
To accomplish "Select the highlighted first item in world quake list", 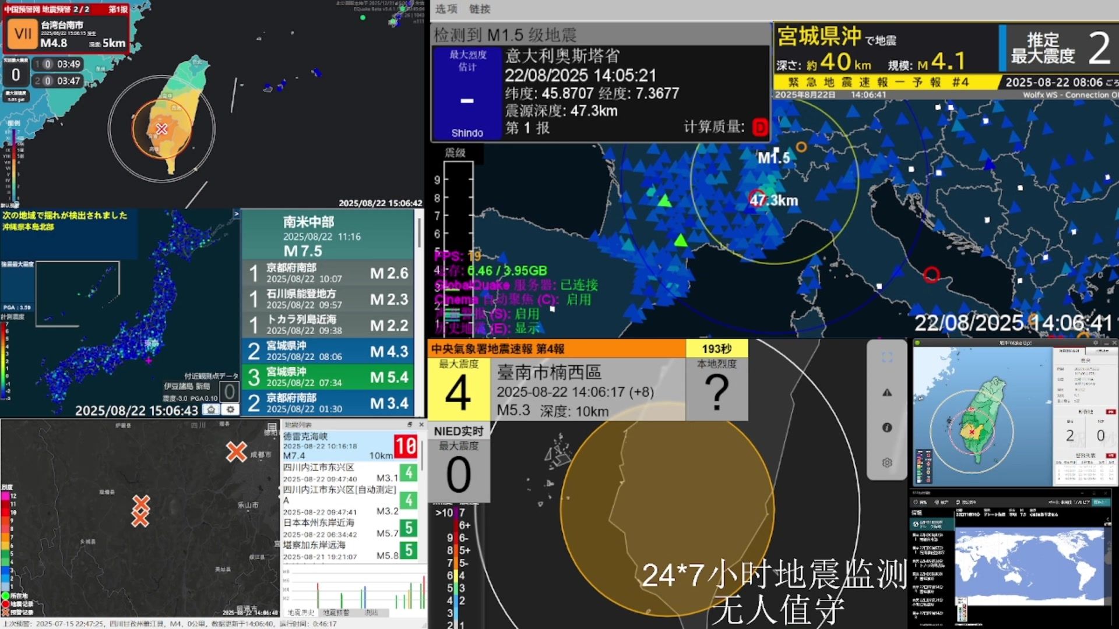I will [932, 523].
